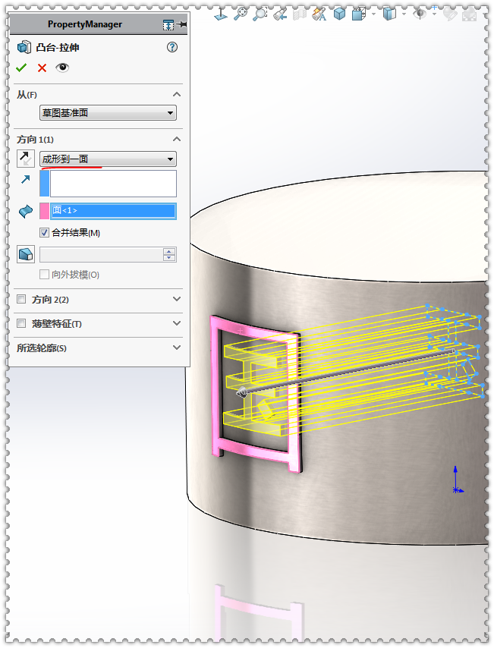
Task: Tick the greyed 向外拔模(O) checkbox
Action: 44,275
